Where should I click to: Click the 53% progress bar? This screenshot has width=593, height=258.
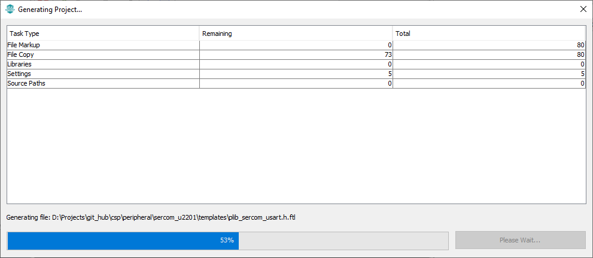[227, 241]
